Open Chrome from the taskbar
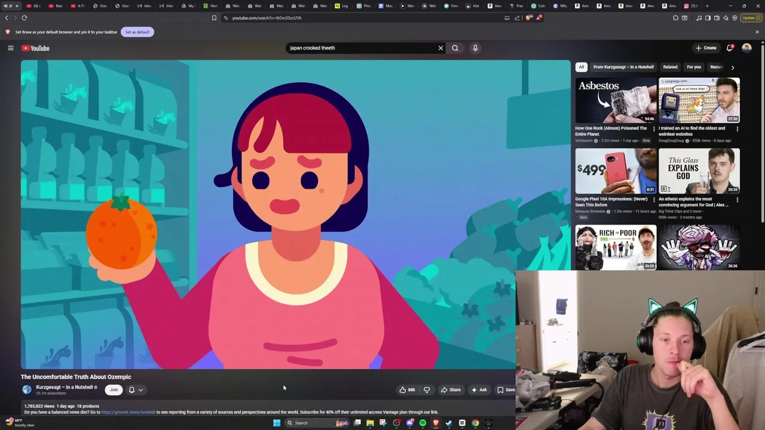The width and height of the screenshot is (765, 430). click(x=475, y=423)
